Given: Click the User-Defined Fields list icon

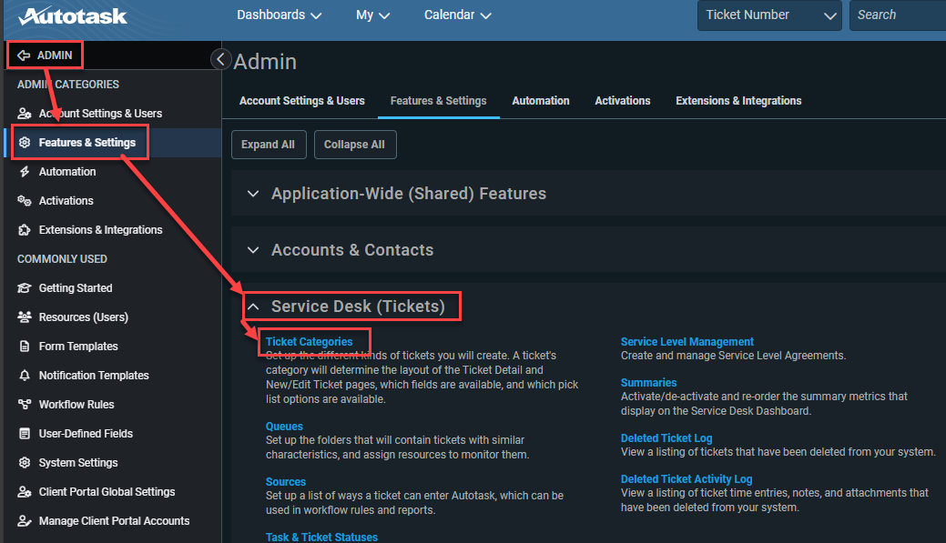Looking at the screenshot, I should pos(25,433).
